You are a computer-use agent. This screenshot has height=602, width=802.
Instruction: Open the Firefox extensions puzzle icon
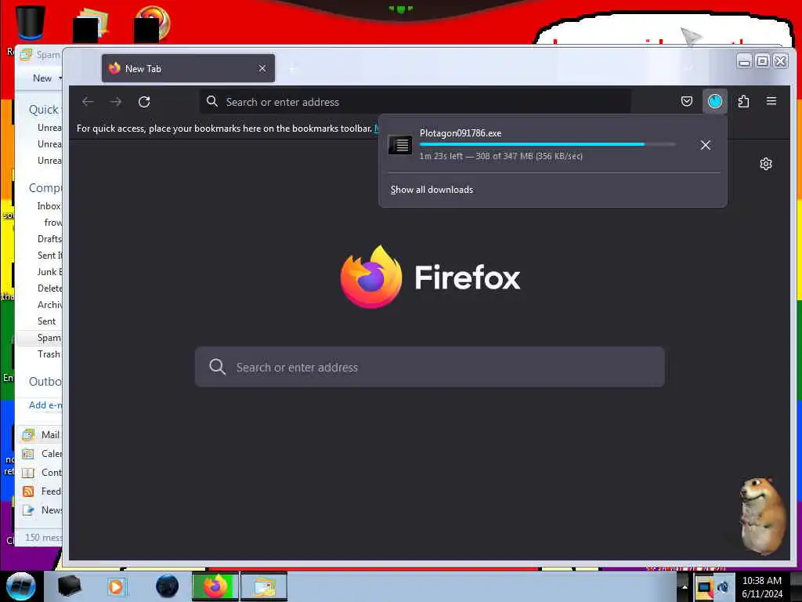(x=744, y=101)
